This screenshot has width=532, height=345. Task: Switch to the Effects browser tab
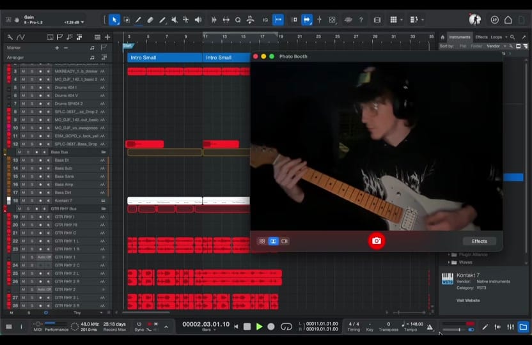tap(481, 37)
